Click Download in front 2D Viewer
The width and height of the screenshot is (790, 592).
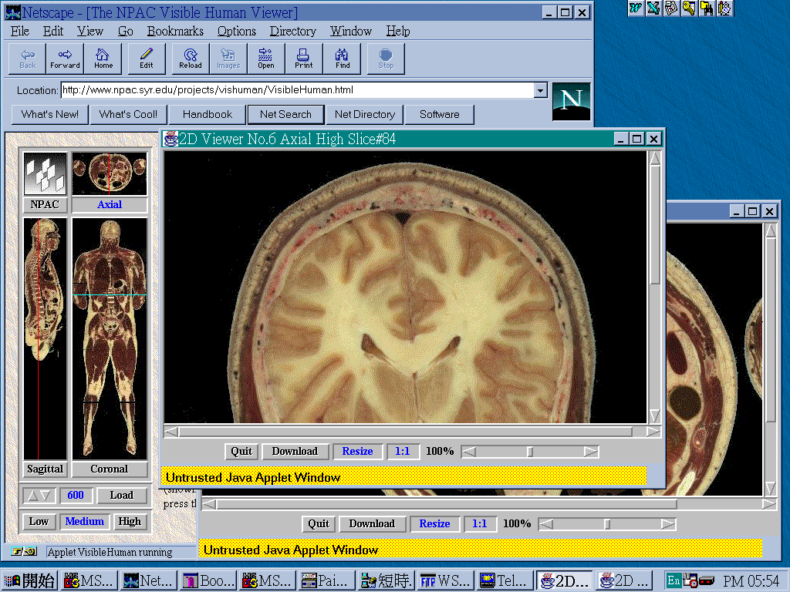[x=295, y=452]
